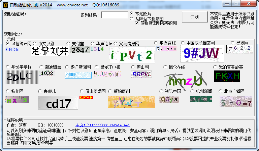Pick the 义乌信息网 radio button
Viewport: 259px width, 151px height.
point(116,44)
